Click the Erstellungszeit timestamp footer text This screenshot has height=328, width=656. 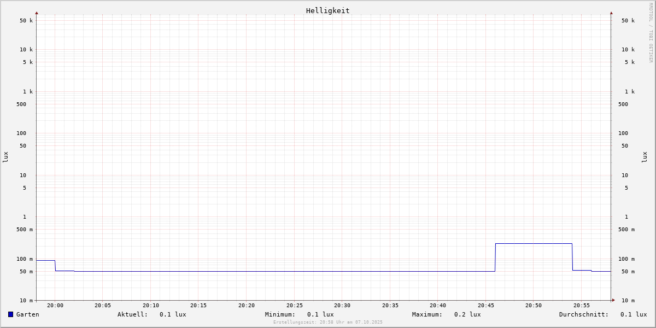pyautogui.click(x=328, y=322)
